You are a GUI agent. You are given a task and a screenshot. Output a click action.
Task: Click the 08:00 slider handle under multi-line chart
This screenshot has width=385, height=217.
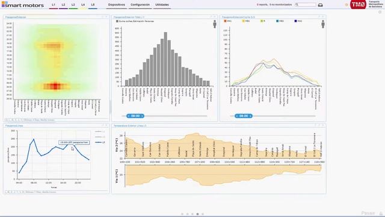[x=244, y=116]
